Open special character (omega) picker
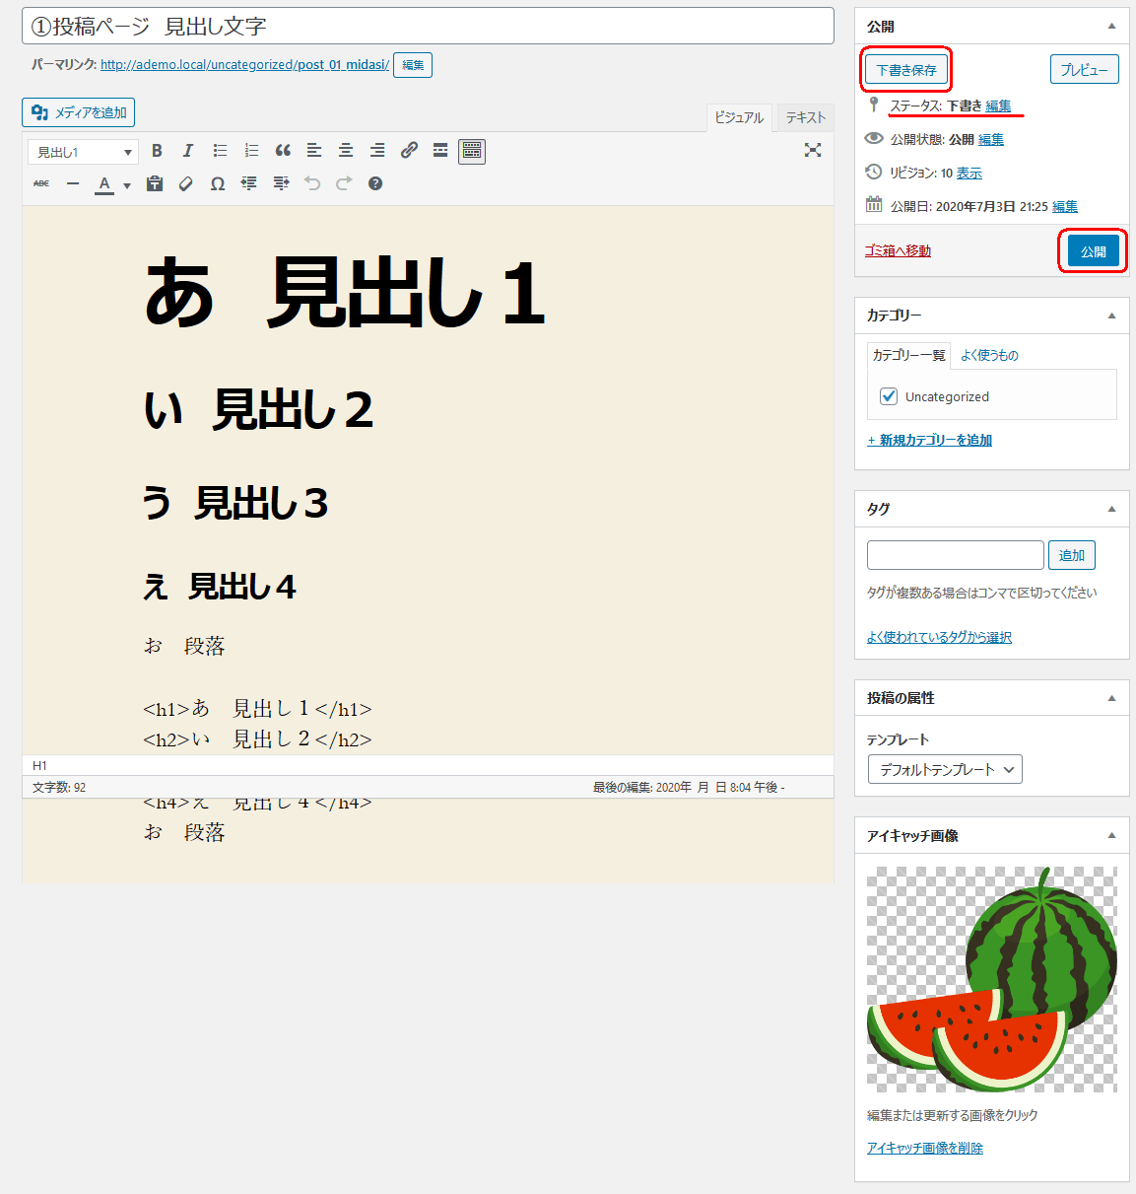1136x1194 pixels. click(218, 183)
